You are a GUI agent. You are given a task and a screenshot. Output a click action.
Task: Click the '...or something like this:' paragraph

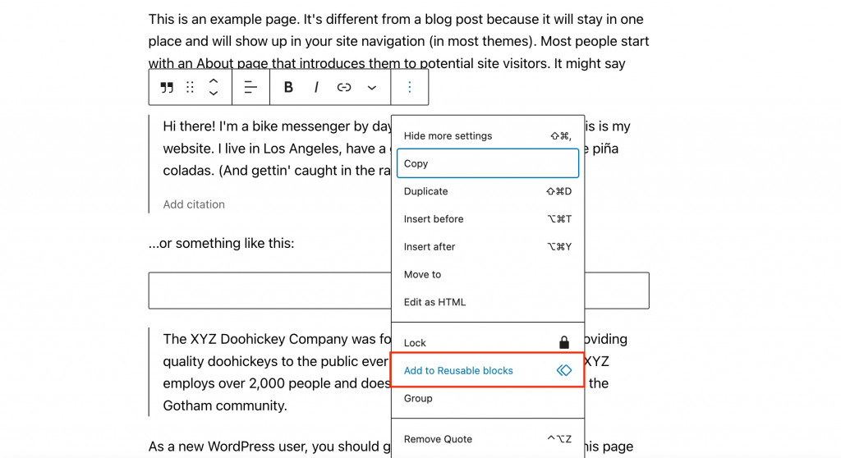[221, 244]
